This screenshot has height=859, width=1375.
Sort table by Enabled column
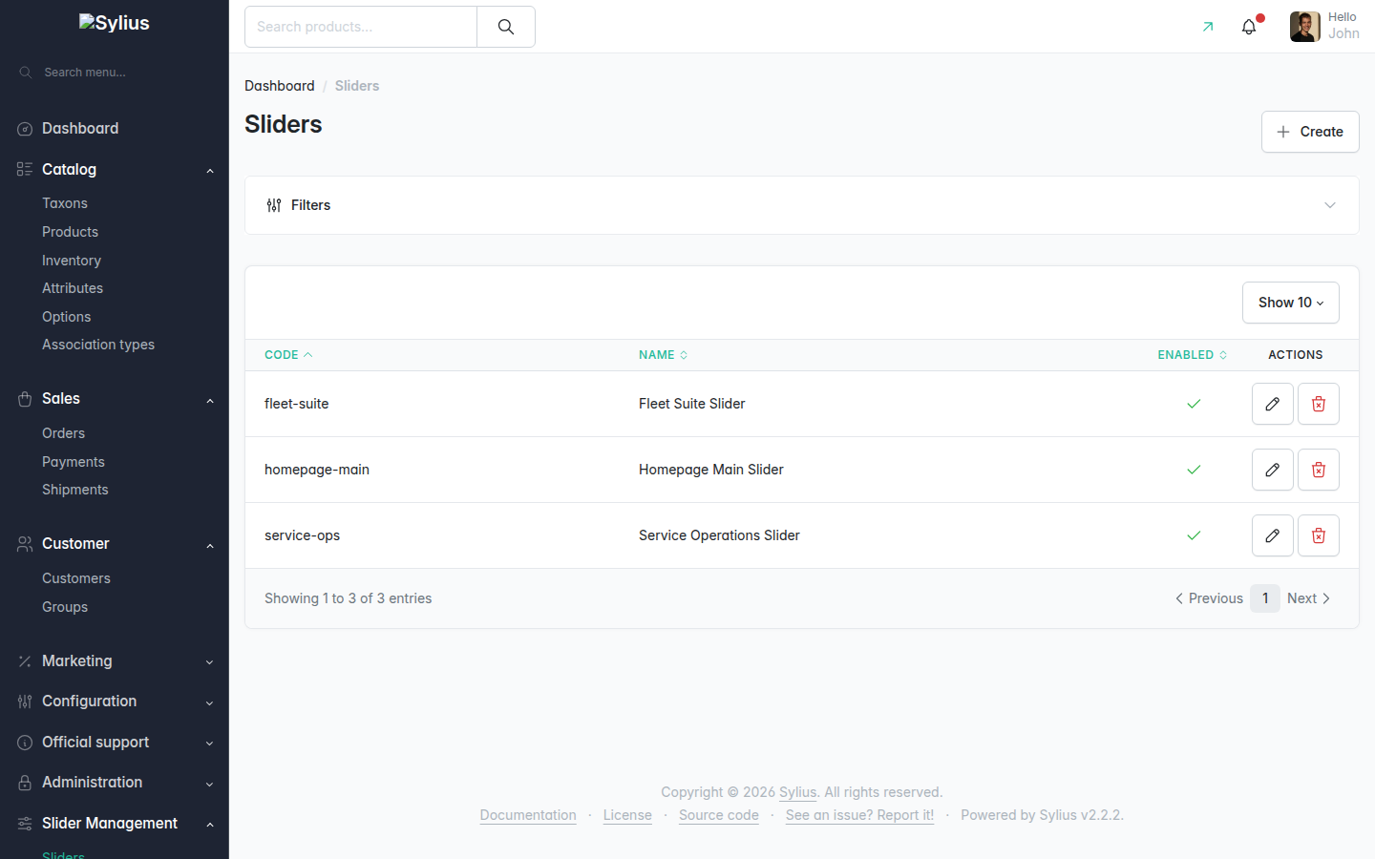[1193, 355]
